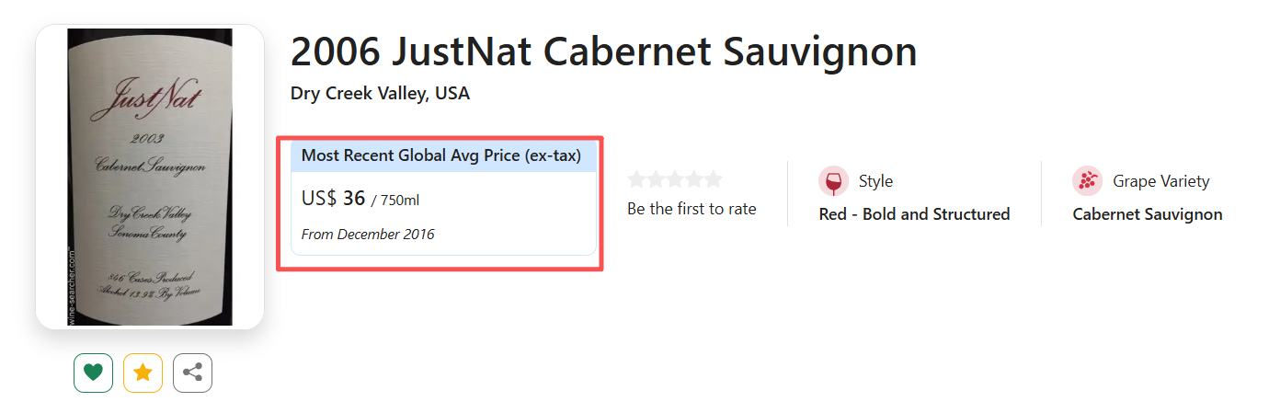The height and width of the screenshot is (413, 1269).
Task: Click the yellow star button below bottle
Action: pos(143,373)
